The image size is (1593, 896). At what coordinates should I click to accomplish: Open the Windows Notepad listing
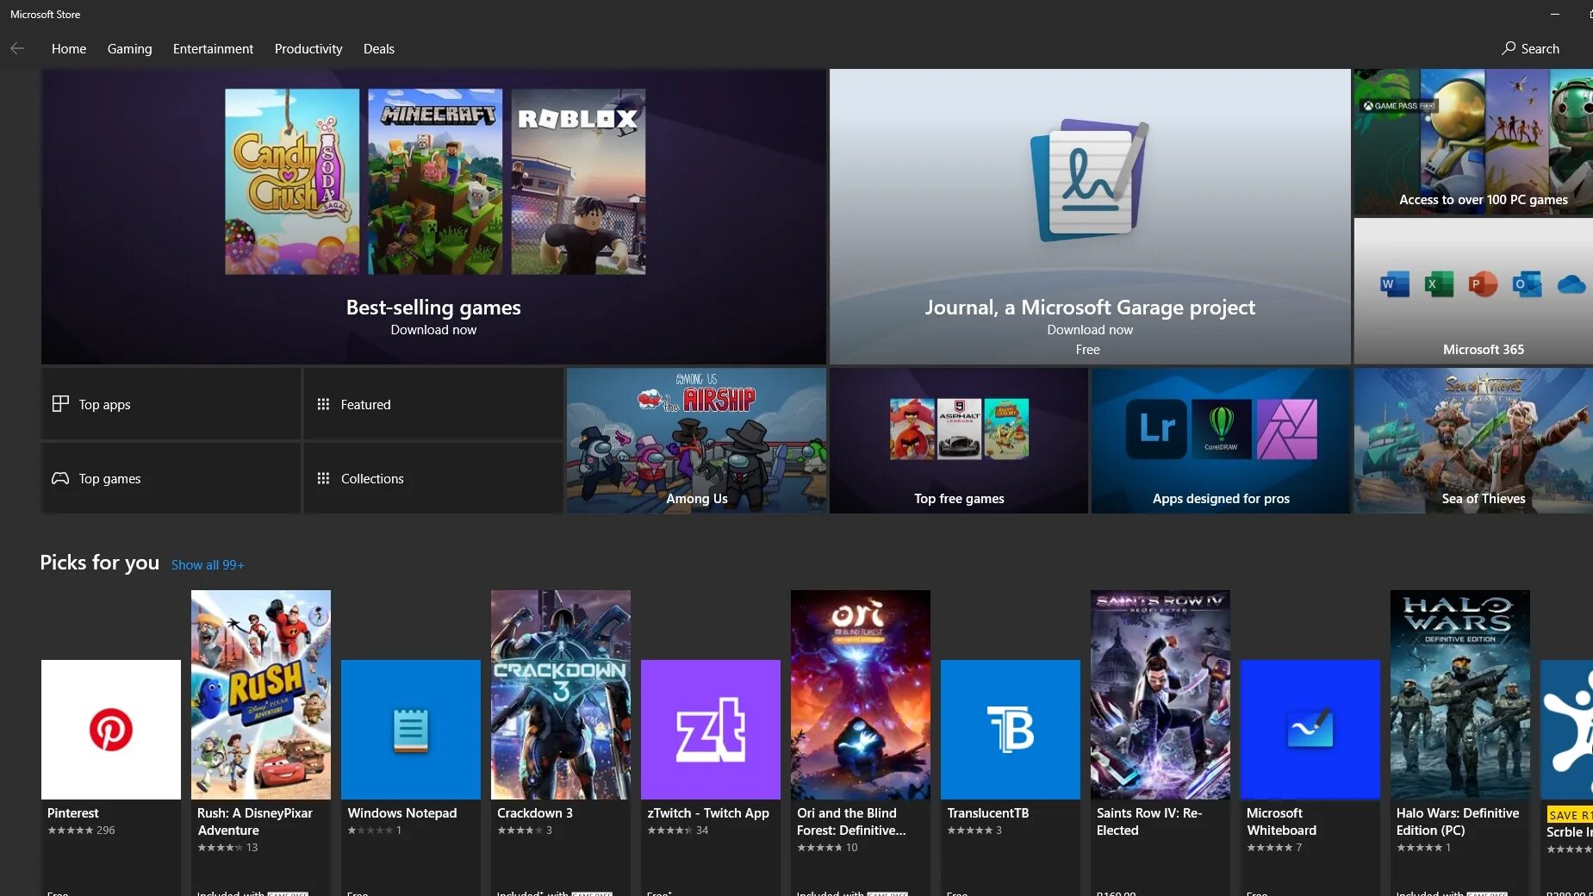[410, 729]
